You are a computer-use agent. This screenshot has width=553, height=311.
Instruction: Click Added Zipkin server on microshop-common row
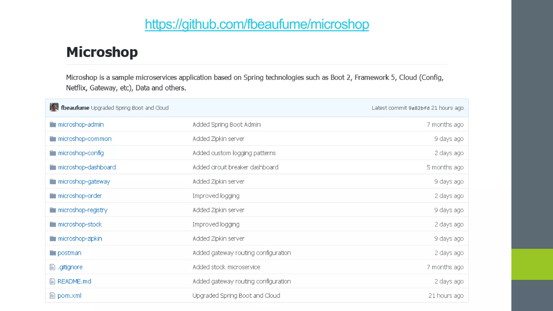click(218, 139)
